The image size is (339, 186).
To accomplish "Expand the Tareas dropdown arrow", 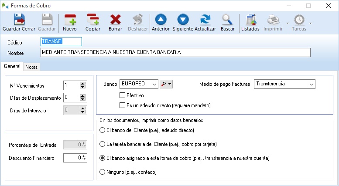I will [x=311, y=23].
